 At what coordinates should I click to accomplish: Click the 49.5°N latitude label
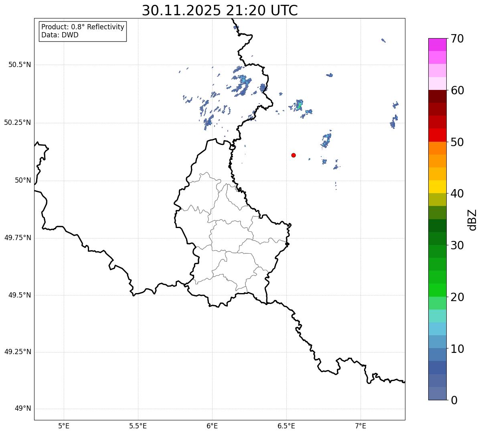pyautogui.click(x=20, y=295)
